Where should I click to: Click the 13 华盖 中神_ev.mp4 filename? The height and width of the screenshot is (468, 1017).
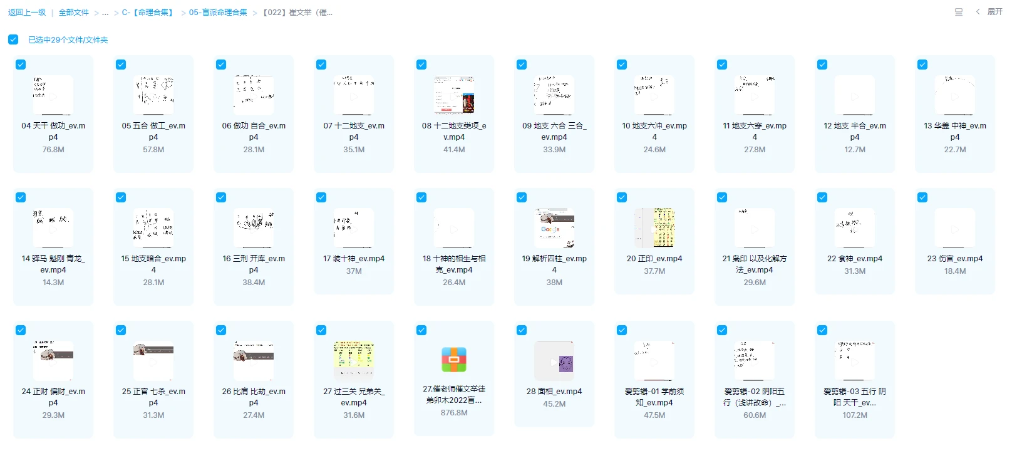[x=955, y=131]
